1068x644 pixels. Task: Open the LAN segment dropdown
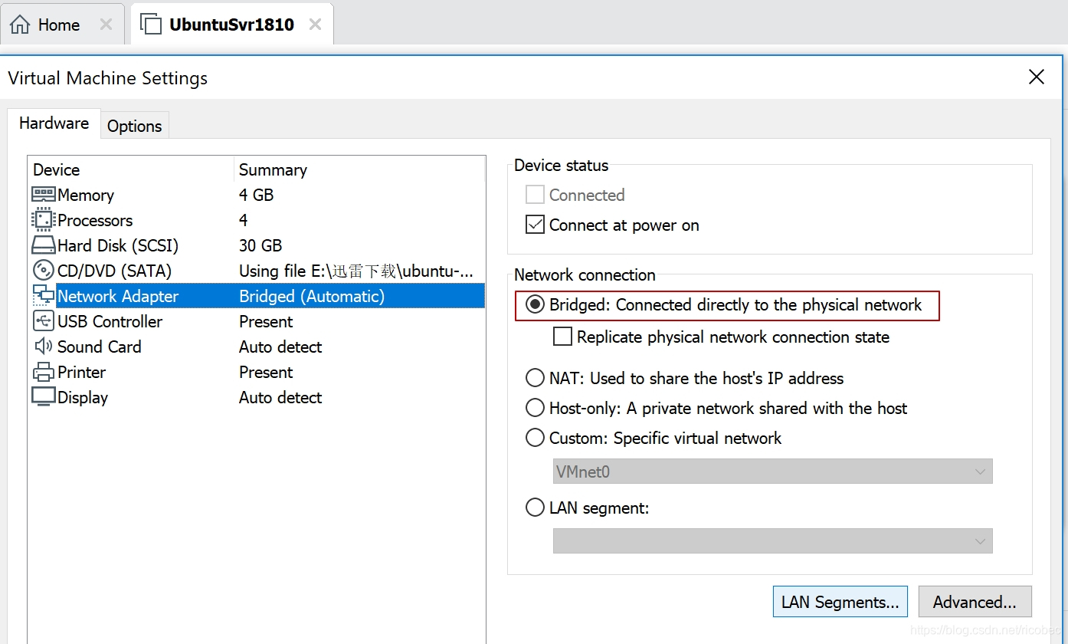(772, 541)
